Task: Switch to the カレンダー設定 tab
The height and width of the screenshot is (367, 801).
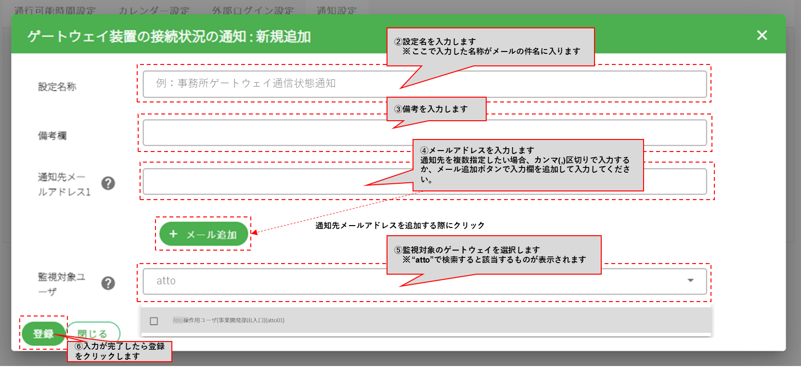Action: click(154, 11)
